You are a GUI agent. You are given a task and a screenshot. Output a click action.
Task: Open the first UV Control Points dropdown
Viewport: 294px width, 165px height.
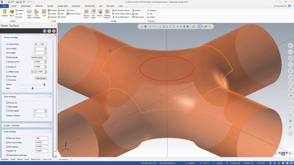point(38,44)
